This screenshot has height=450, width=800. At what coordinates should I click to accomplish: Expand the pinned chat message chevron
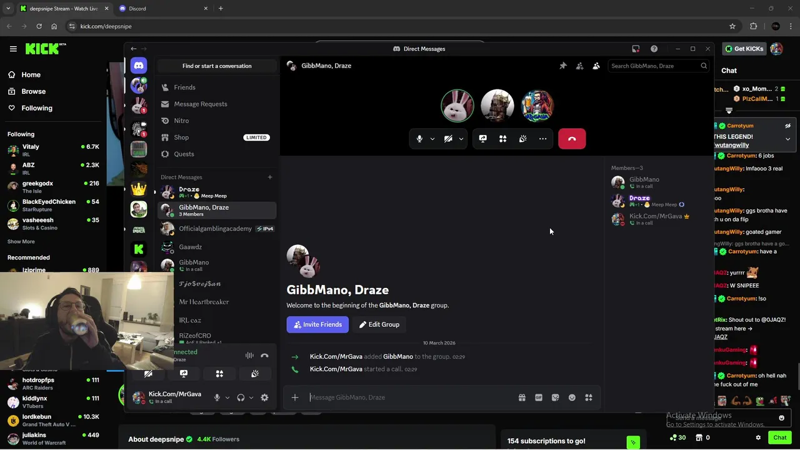point(787,139)
